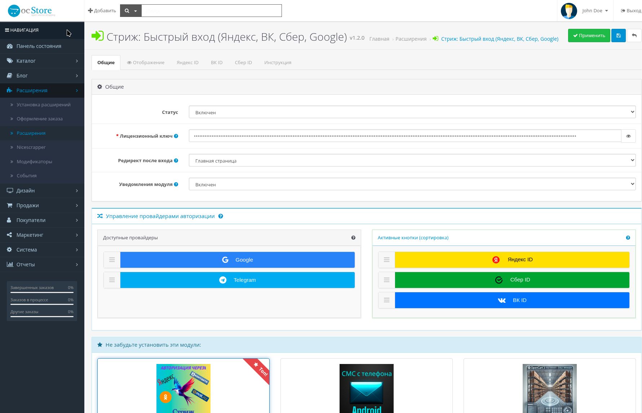
Task: Click help icon beside Управление провайдерами авторизации
Action: coord(221,216)
